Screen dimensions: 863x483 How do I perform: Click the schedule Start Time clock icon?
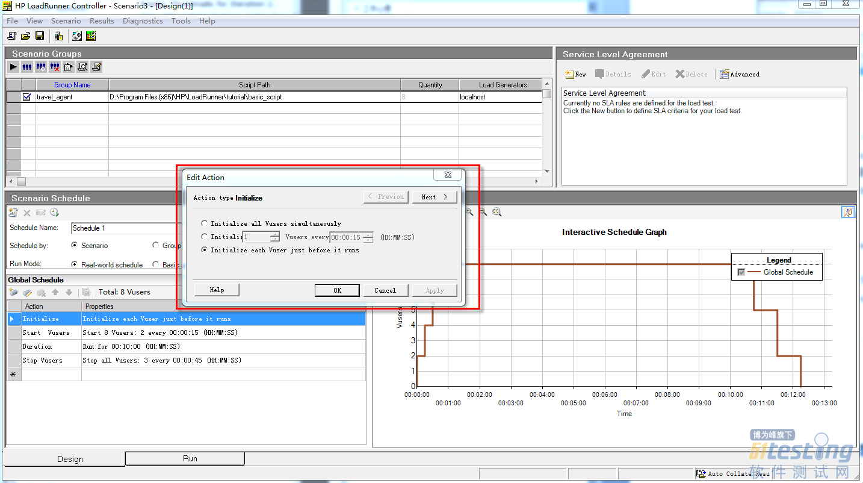tap(55, 213)
